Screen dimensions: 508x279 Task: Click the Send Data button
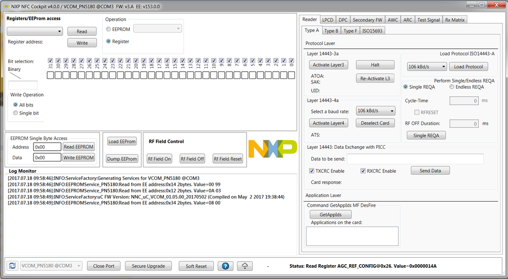pos(430,171)
